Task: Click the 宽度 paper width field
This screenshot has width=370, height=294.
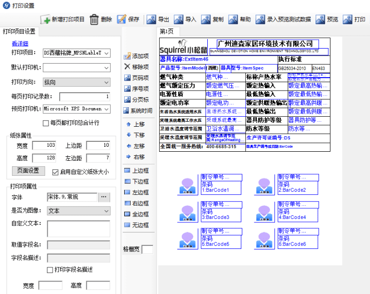Action: (44, 146)
